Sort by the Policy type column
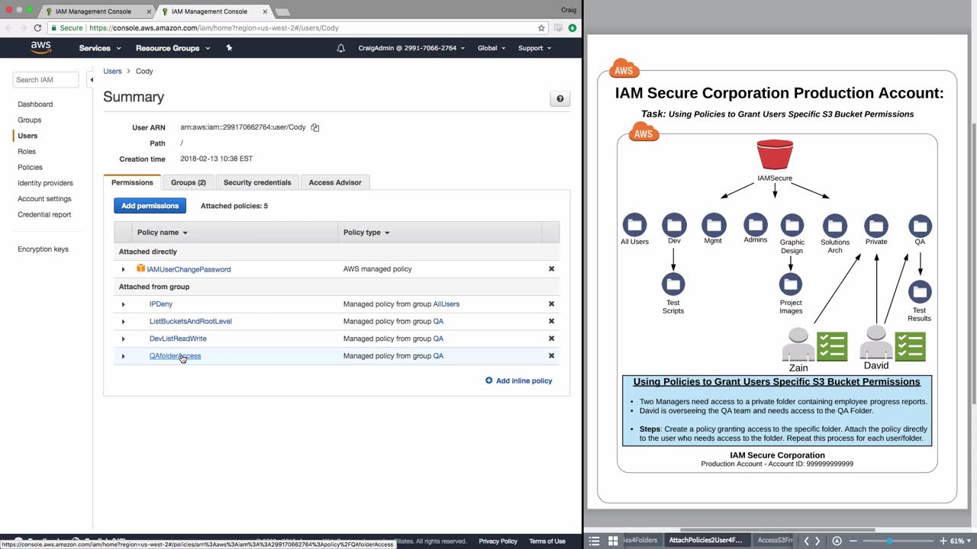Viewport: 977px width, 549px height. tap(366, 233)
